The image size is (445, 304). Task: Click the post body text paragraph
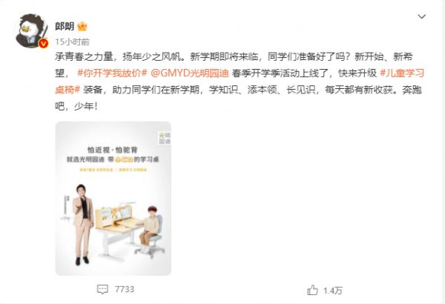240,82
